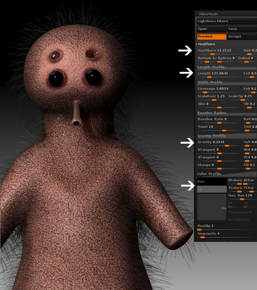Click the Length slider
This screenshot has height=290, width=257.
[x=219, y=75]
